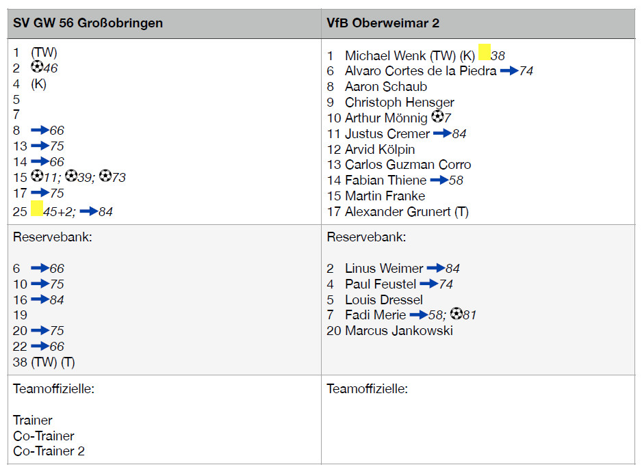Select the VfB Oberweimar 2 team header
This screenshot has height=467, width=642.
tap(383, 23)
